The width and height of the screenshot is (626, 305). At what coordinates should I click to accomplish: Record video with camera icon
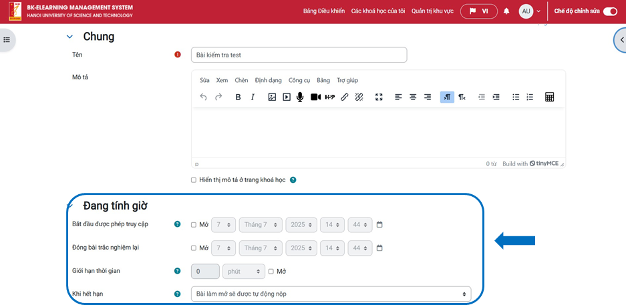coord(316,97)
